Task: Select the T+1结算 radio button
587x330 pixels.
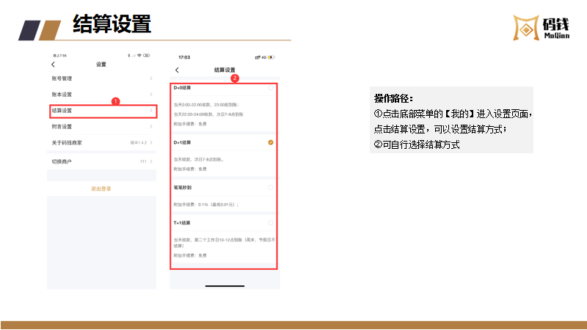Action: (x=271, y=222)
